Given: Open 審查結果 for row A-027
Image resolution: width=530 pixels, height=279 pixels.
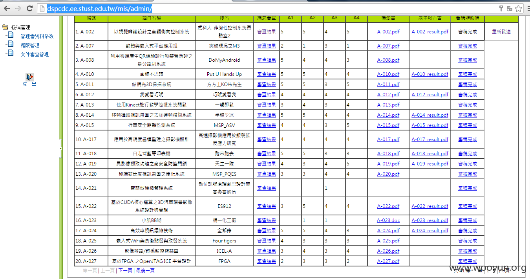Looking at the screenshot, I should coord(267,261).
